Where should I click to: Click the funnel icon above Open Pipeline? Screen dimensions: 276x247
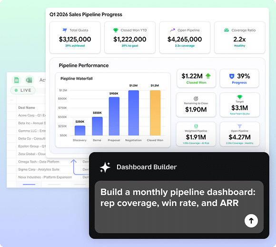pyautogui.click(x=239, y=126)
